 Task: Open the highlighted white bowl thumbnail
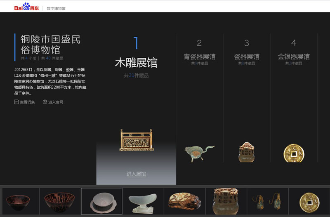coord(101,202)
